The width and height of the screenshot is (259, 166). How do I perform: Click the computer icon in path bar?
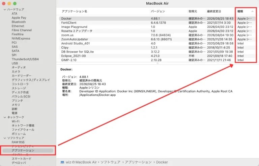[62, 162]
